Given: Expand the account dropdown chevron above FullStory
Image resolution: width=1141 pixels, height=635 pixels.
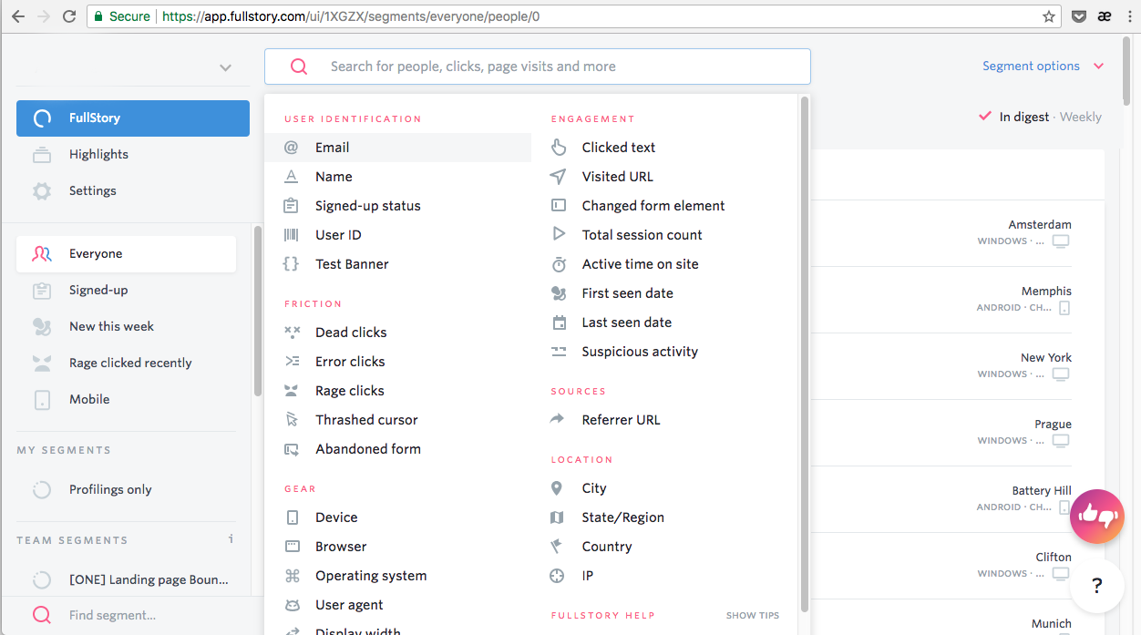Looking at the screenshot, I should [225, 67].
